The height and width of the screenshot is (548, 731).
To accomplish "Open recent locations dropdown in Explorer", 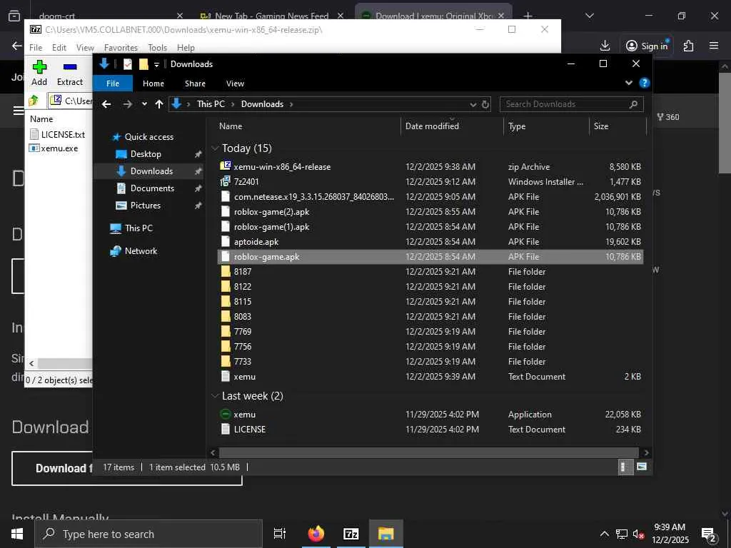I will pyautogui.click(x=144, y=104).
